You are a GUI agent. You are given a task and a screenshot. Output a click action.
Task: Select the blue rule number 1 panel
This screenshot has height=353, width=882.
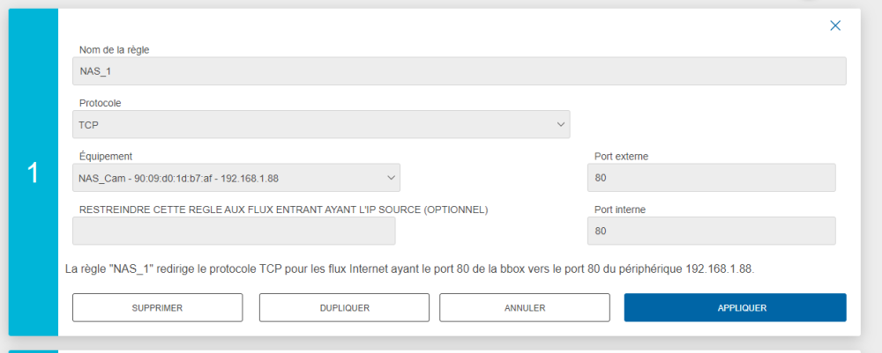[34, 173]
